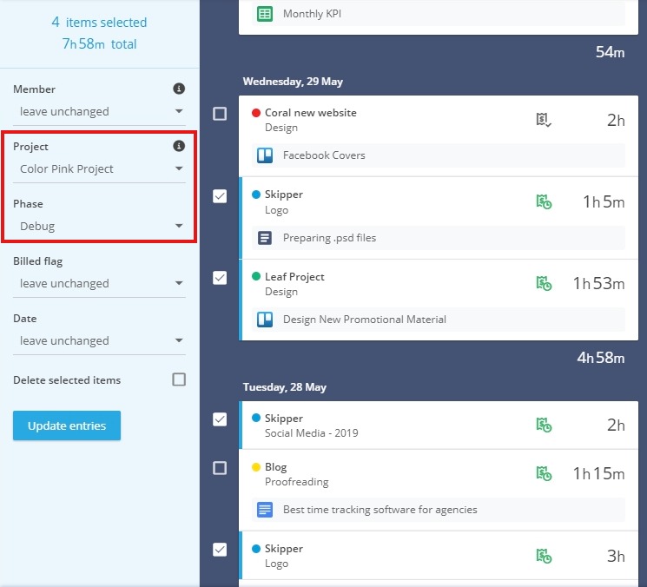Select the Blog Proofreading entry checkbox
The height and width of the screenshot is (587, 647).
click(220, 468)
